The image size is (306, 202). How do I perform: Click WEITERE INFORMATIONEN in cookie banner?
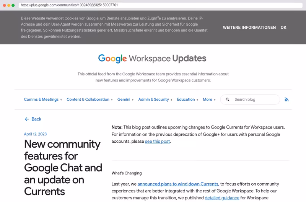249,28
